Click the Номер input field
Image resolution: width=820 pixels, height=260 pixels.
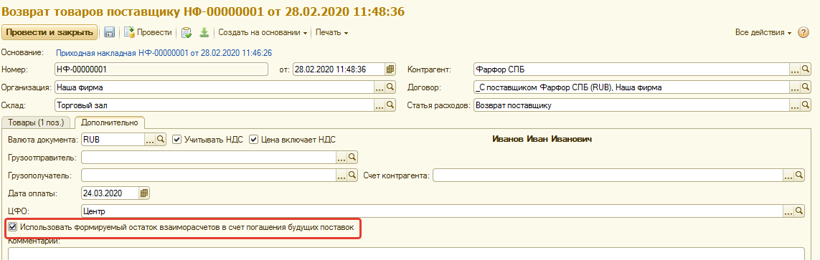[x=161, y=69]
